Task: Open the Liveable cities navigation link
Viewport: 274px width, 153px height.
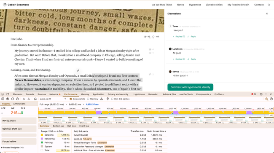Action: [214, 5]
